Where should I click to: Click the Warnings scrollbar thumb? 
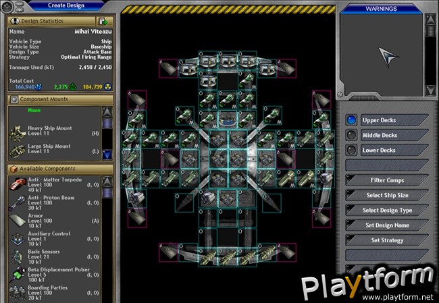[x=431, y=31]
